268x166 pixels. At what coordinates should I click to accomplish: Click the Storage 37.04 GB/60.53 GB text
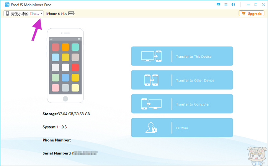tap(66, 114)
